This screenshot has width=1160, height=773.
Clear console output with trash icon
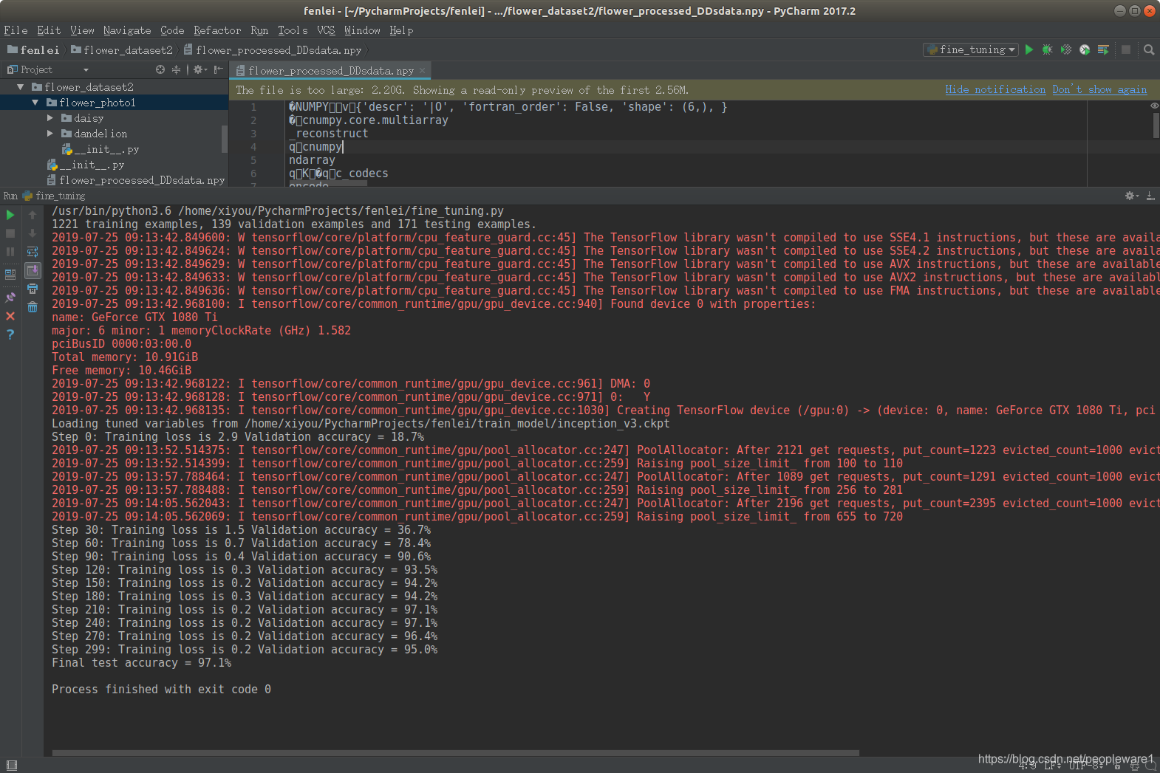[33, 307]
